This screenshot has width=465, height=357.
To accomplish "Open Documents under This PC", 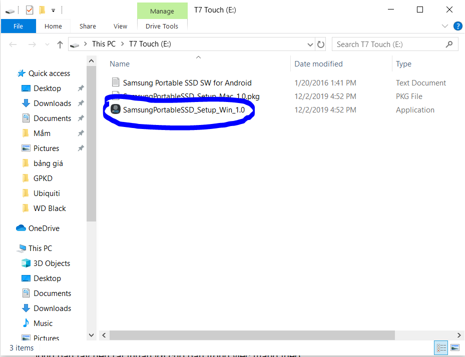I will [x=52, y=293].
